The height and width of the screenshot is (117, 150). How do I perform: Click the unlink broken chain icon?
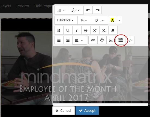[102, 40]
